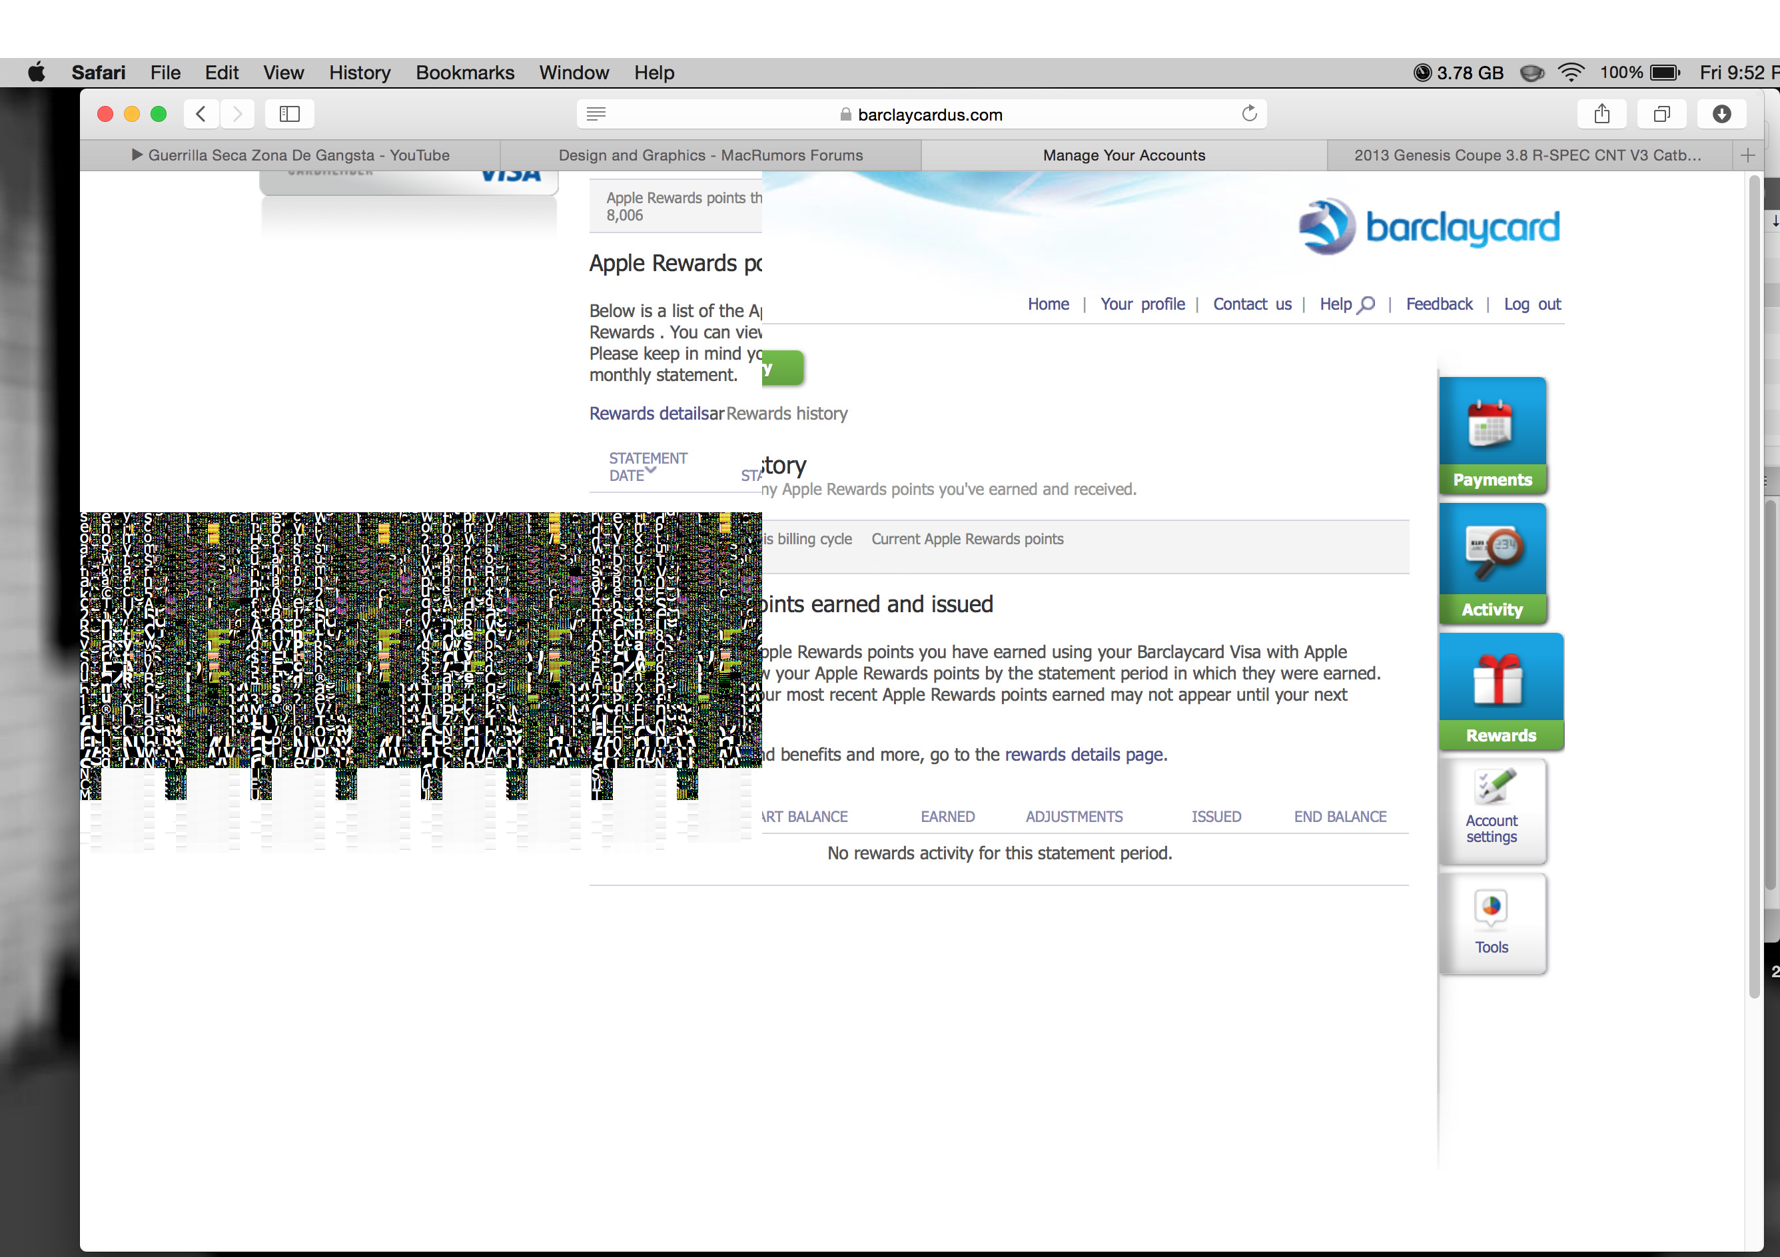1780x1257 pixels.
Task: Follow the rewards details page link
Action: [1084, 755]
